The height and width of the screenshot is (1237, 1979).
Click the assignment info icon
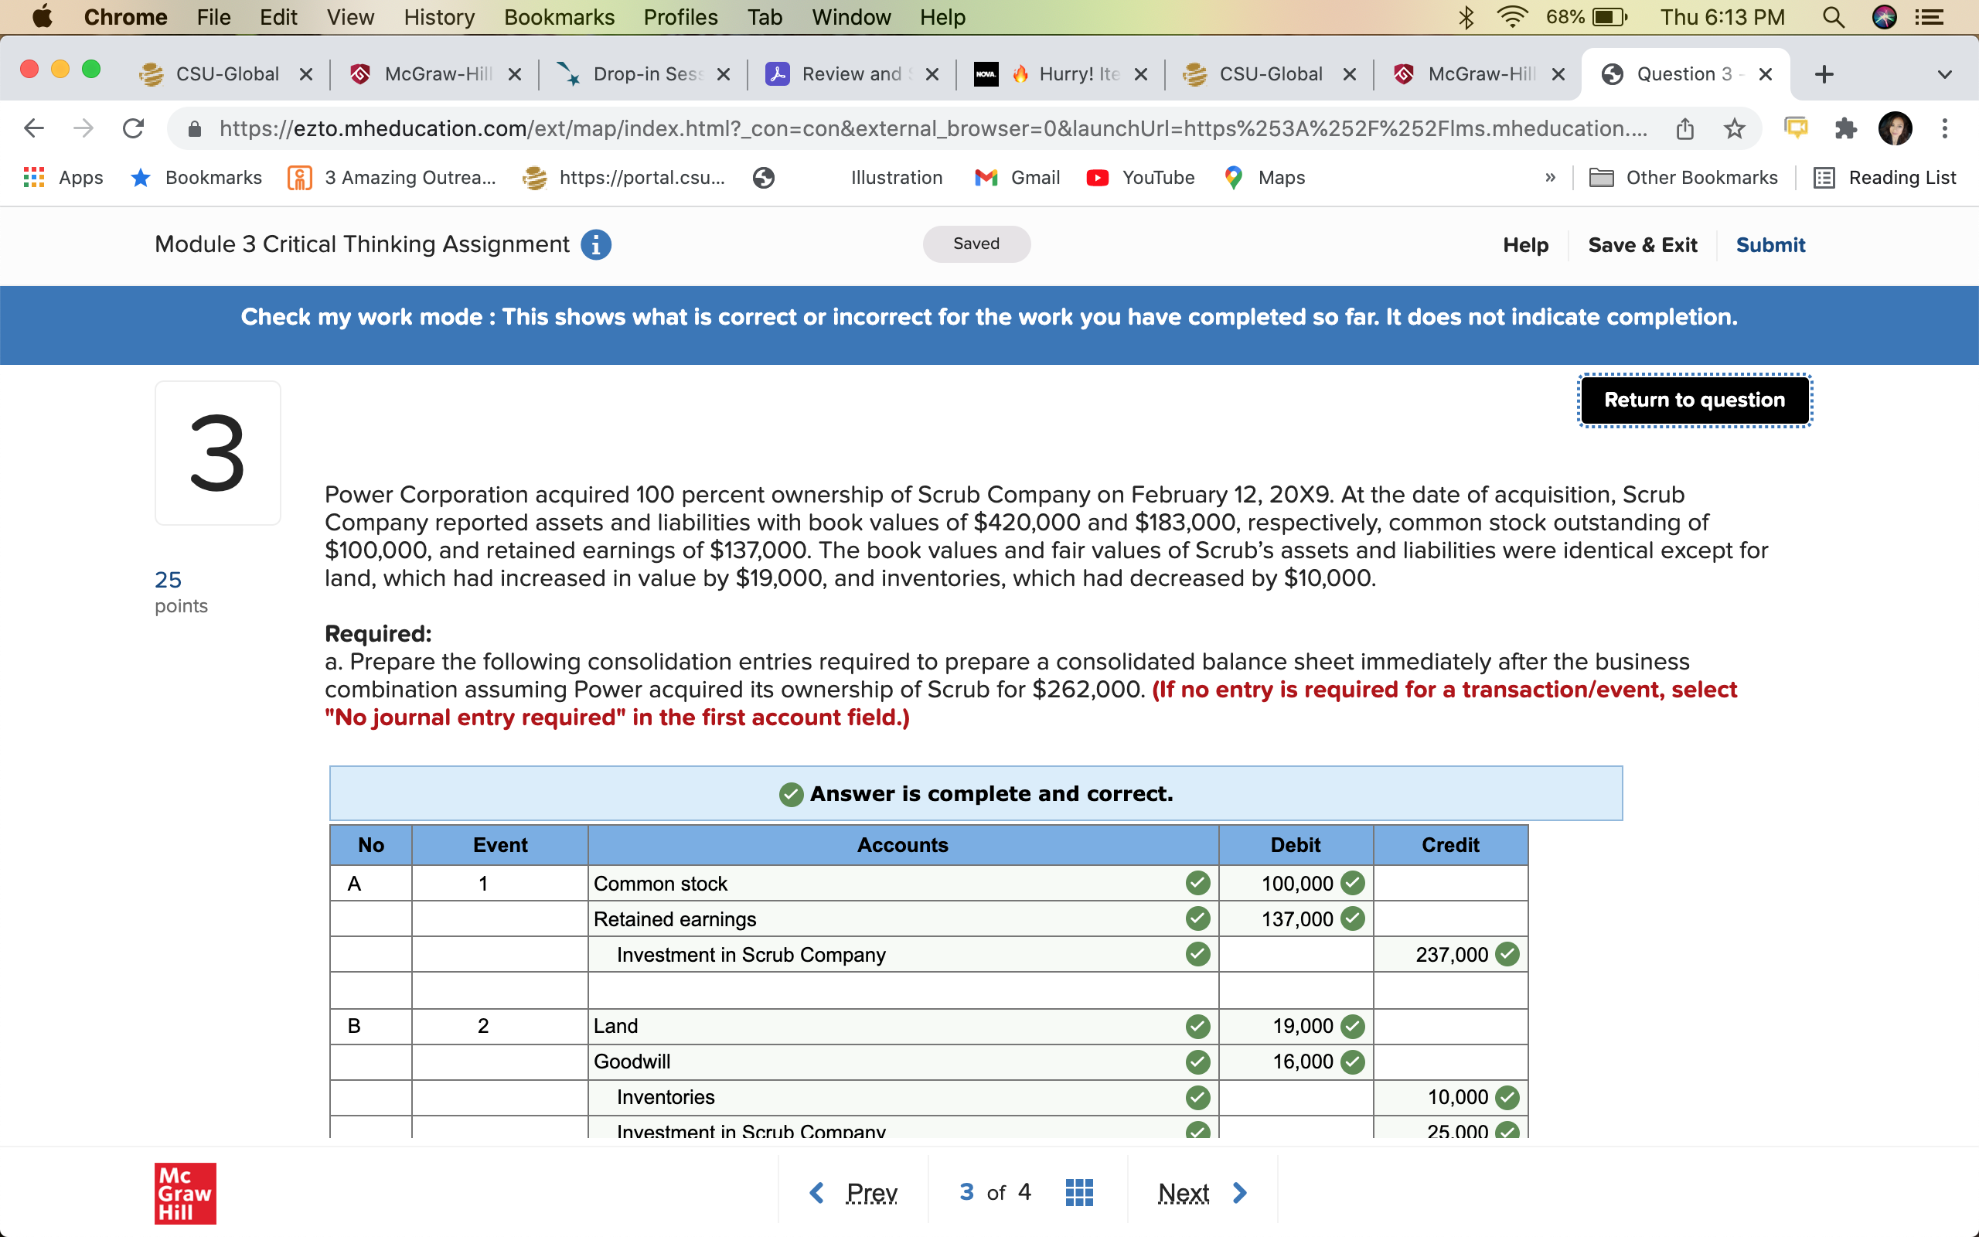pyautogui.click(x=595, y=244)
